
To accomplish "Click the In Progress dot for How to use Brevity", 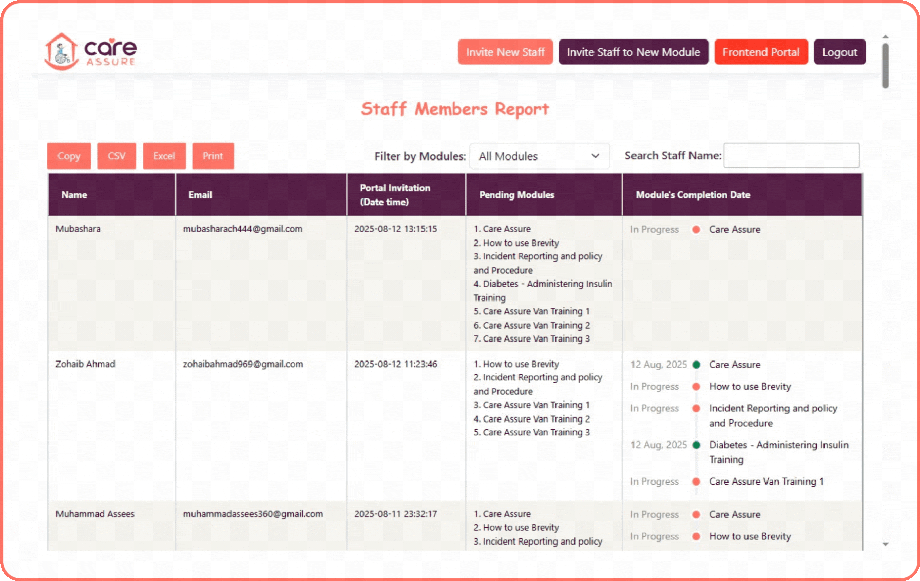I will click(x=696, y=386).
